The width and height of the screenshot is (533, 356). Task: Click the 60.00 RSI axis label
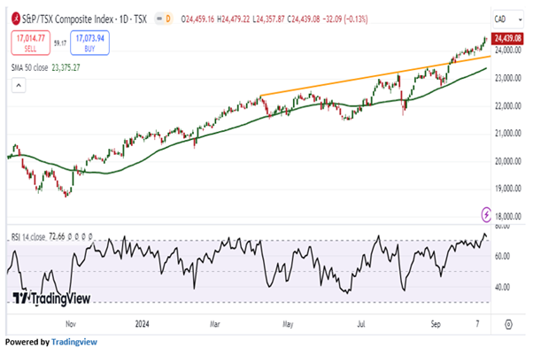pos(502,256)
